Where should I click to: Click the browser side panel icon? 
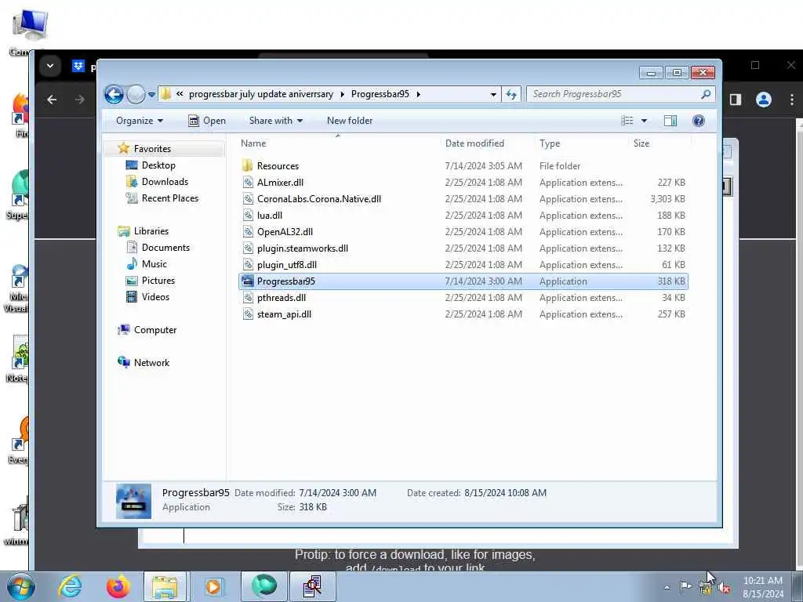pyautogui.click(x=736, y=100)
